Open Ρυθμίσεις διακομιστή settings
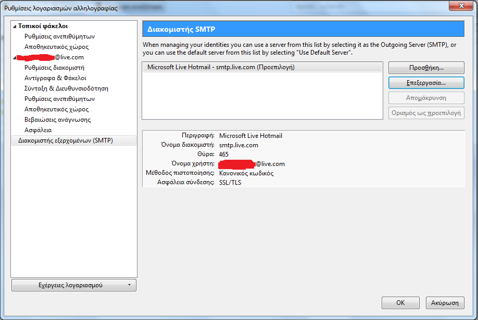This screenshot has width=478, height=320. click(x=54, y=67)
